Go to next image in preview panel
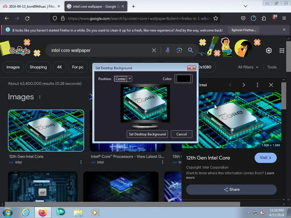 [244, 85]
